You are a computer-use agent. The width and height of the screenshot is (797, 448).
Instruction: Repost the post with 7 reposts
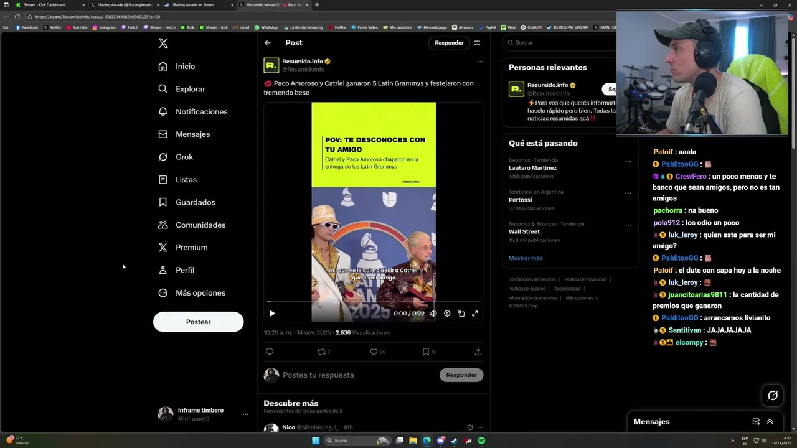324,352
